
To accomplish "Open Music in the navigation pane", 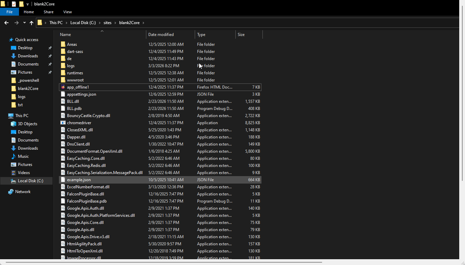I will pyautogui.click(x=23, y=156).
